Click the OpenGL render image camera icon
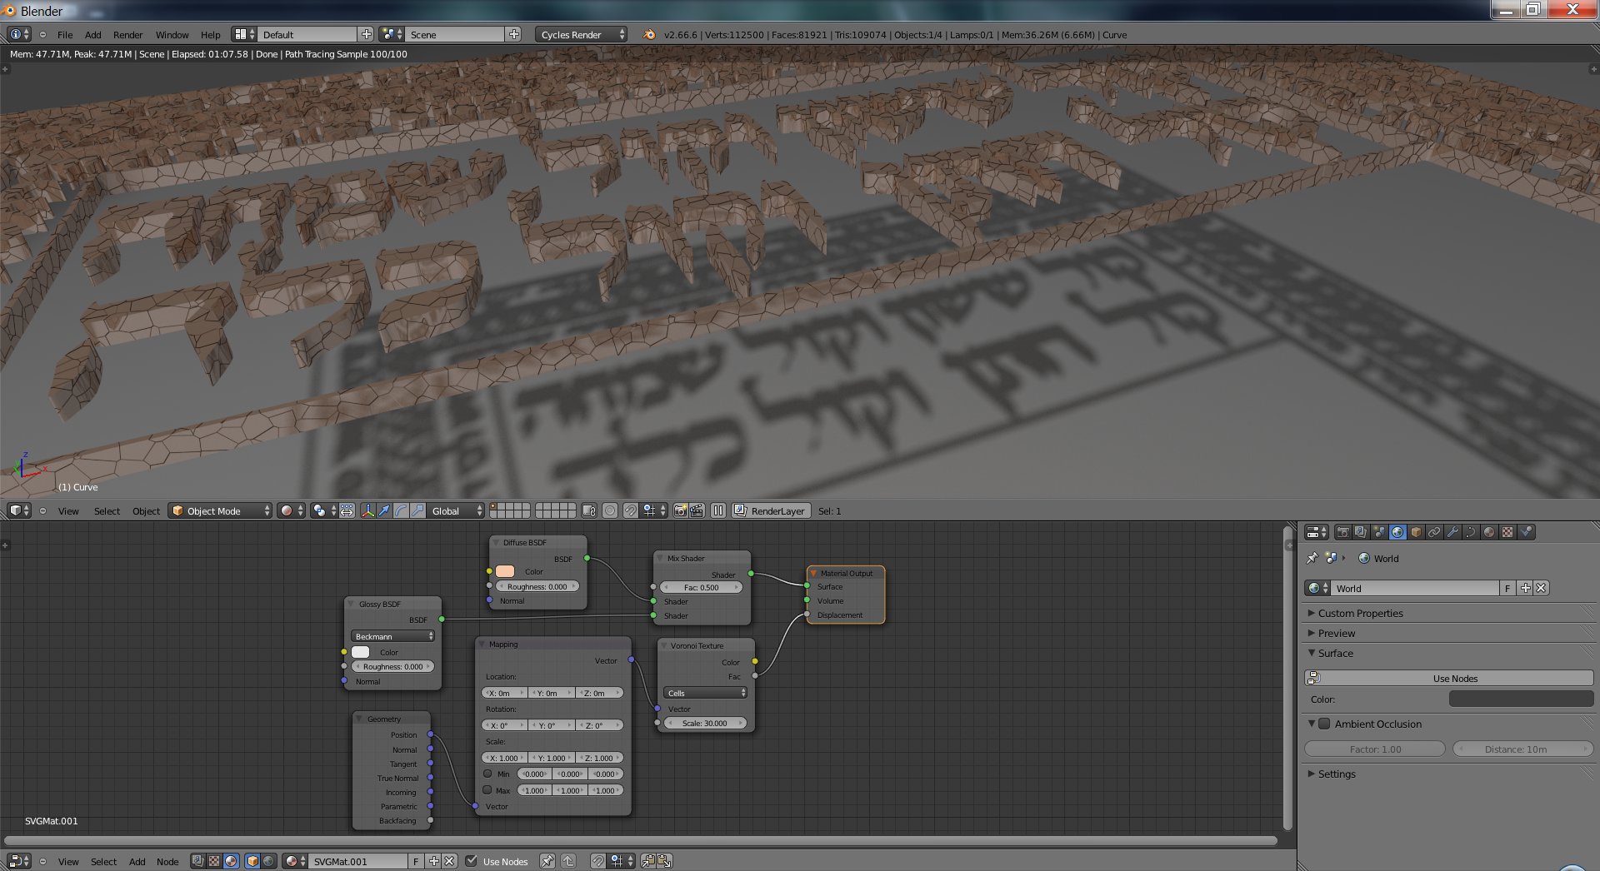This screenshot has height=871, width=1600. tap(680, 510)
